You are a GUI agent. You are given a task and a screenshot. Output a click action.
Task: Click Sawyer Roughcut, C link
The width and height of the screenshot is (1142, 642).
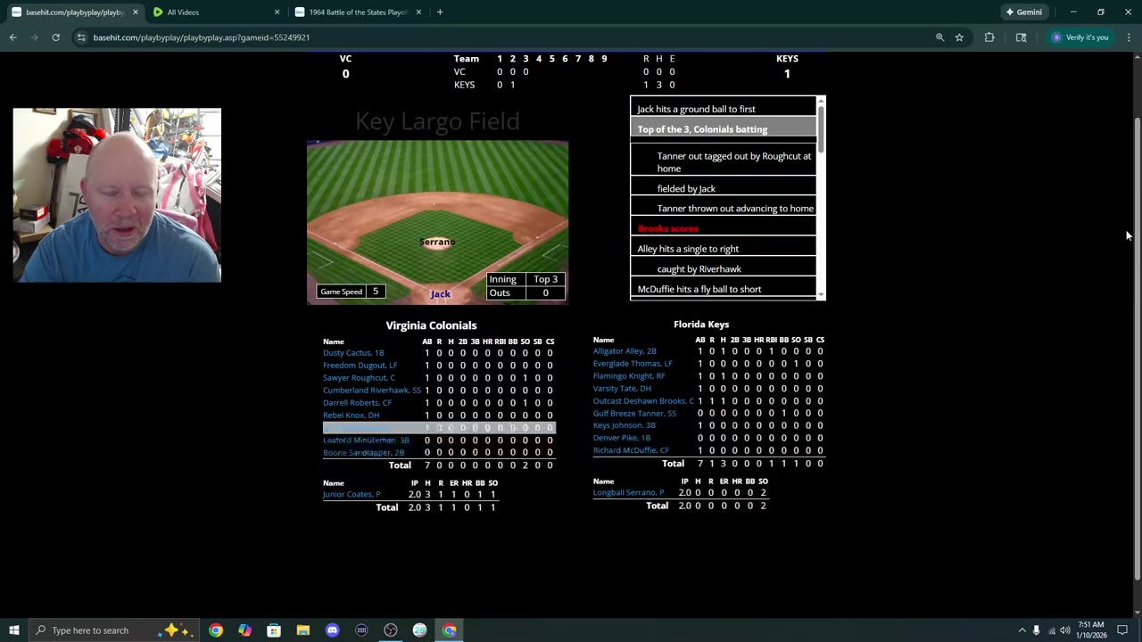pos(359,378)
